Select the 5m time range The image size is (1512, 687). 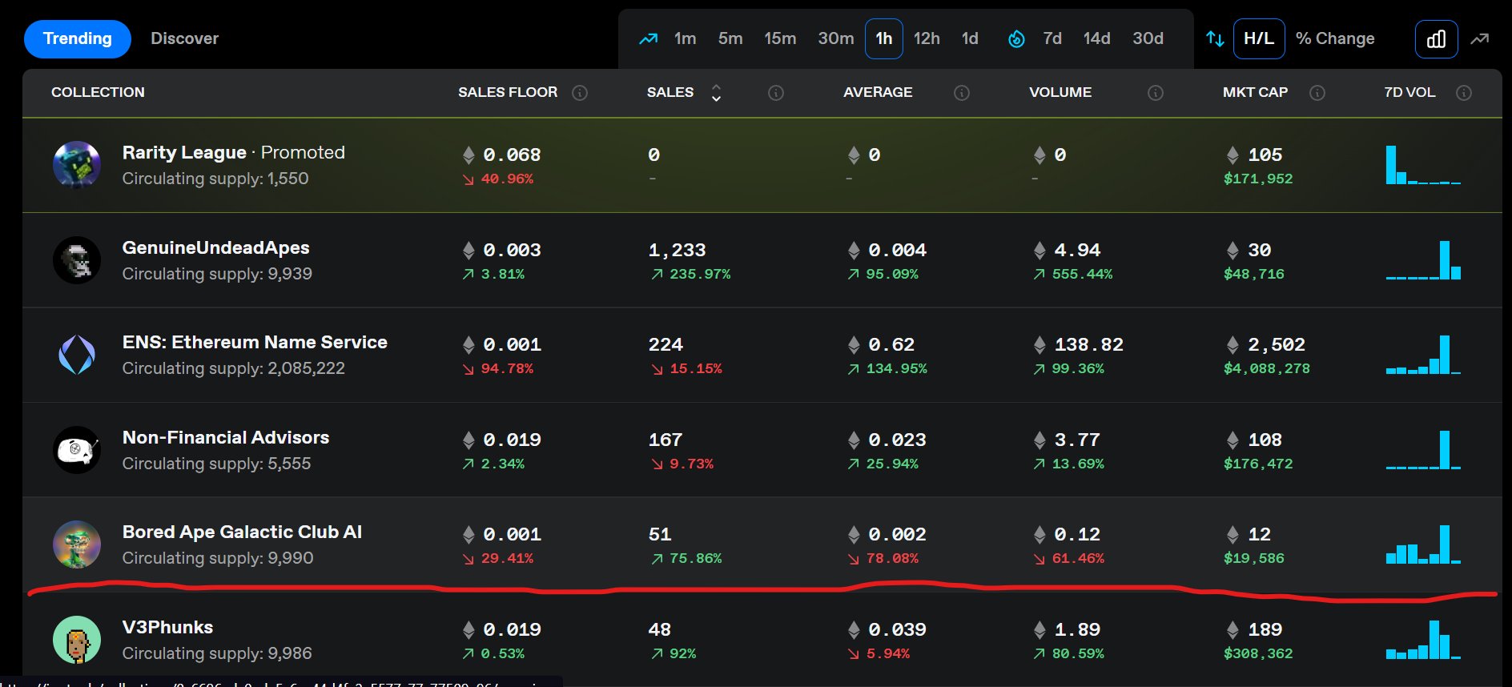click(x=730, y=38)
